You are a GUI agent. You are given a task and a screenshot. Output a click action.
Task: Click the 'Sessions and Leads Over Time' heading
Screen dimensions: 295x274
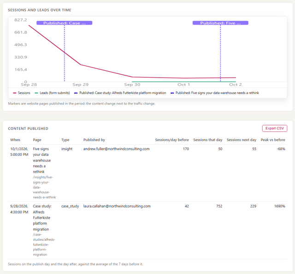pyautogui.click(x=40, y=10)
